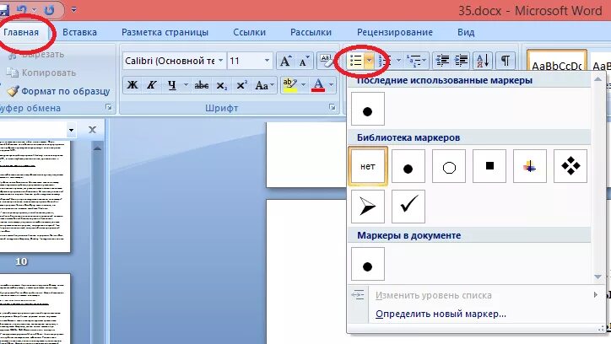Viewport: 611px width, 344px height.
Task: Apply the yellow text highlight color
Action: (x=290, y=85)
